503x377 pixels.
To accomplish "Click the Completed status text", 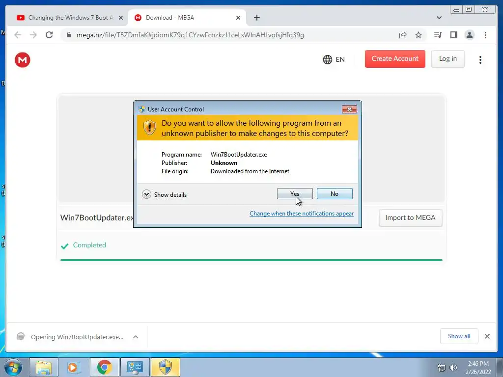I will 89,245.
